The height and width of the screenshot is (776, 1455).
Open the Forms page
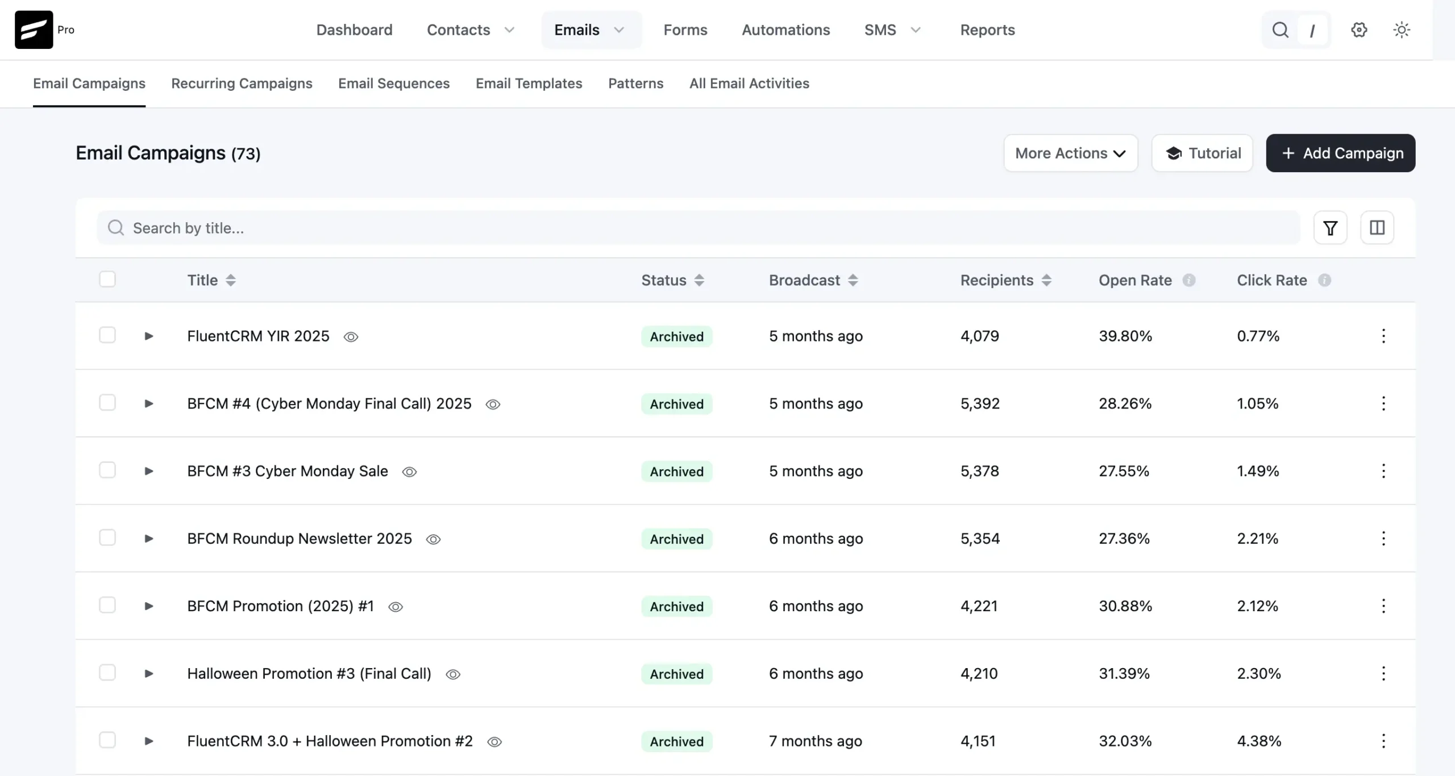pyautogui.click(x=685, y=30)
